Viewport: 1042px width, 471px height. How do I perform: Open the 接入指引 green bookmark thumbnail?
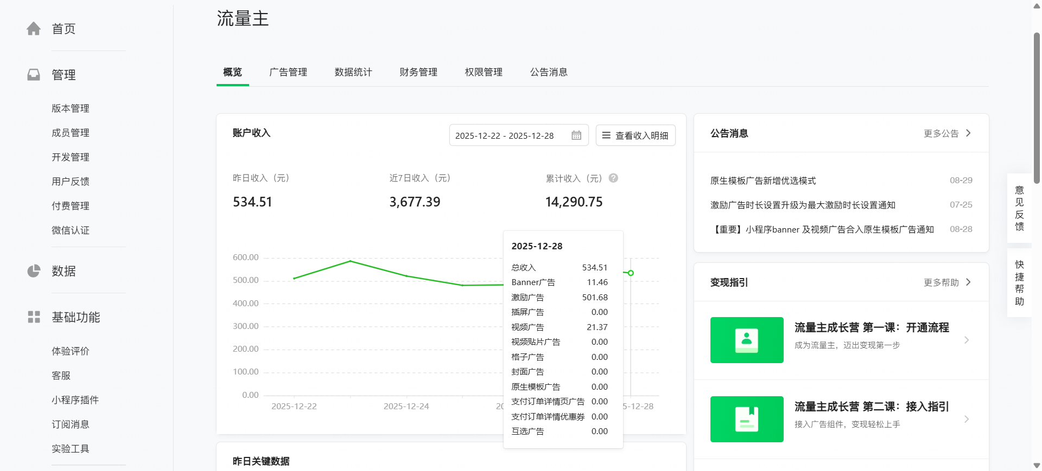pos(747,419)
